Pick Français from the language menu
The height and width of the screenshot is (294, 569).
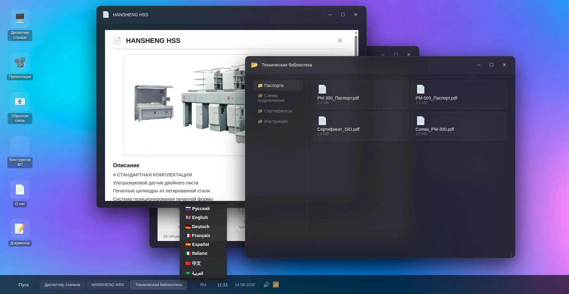[203, 236]
